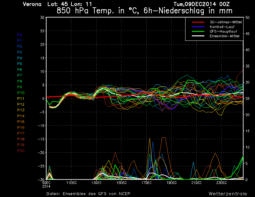Click the P12 ensemble member label
This screenshot has width=255, height=197.
pyautogui.click(x=21, y=104)
